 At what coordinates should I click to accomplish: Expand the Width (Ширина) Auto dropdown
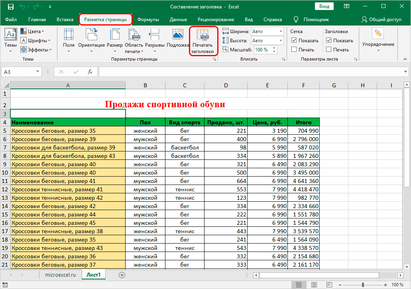pyautogui.click(x=281, y=31)
